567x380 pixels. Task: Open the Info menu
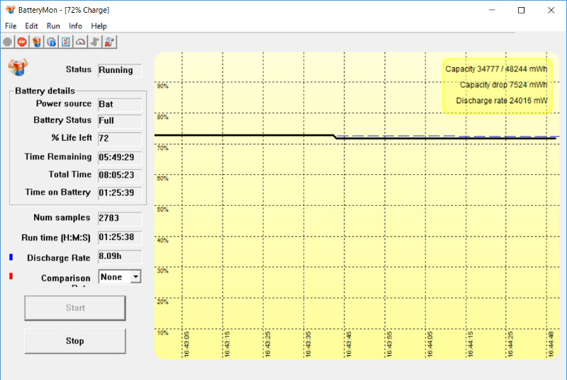coord(75,25)
